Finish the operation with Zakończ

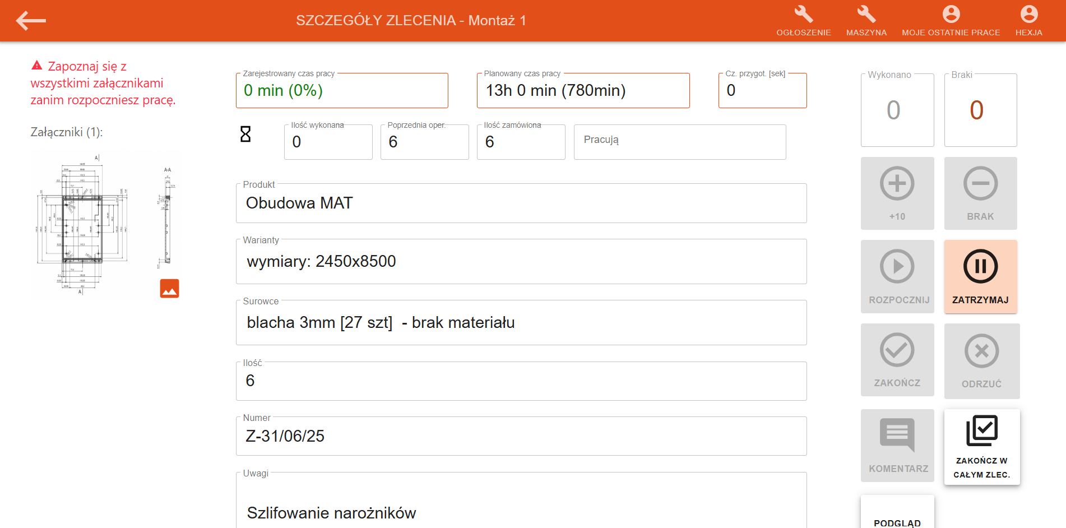coord(897,360)
